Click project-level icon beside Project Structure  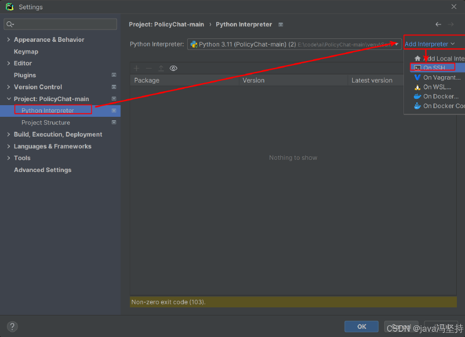[x=114, y=123]
